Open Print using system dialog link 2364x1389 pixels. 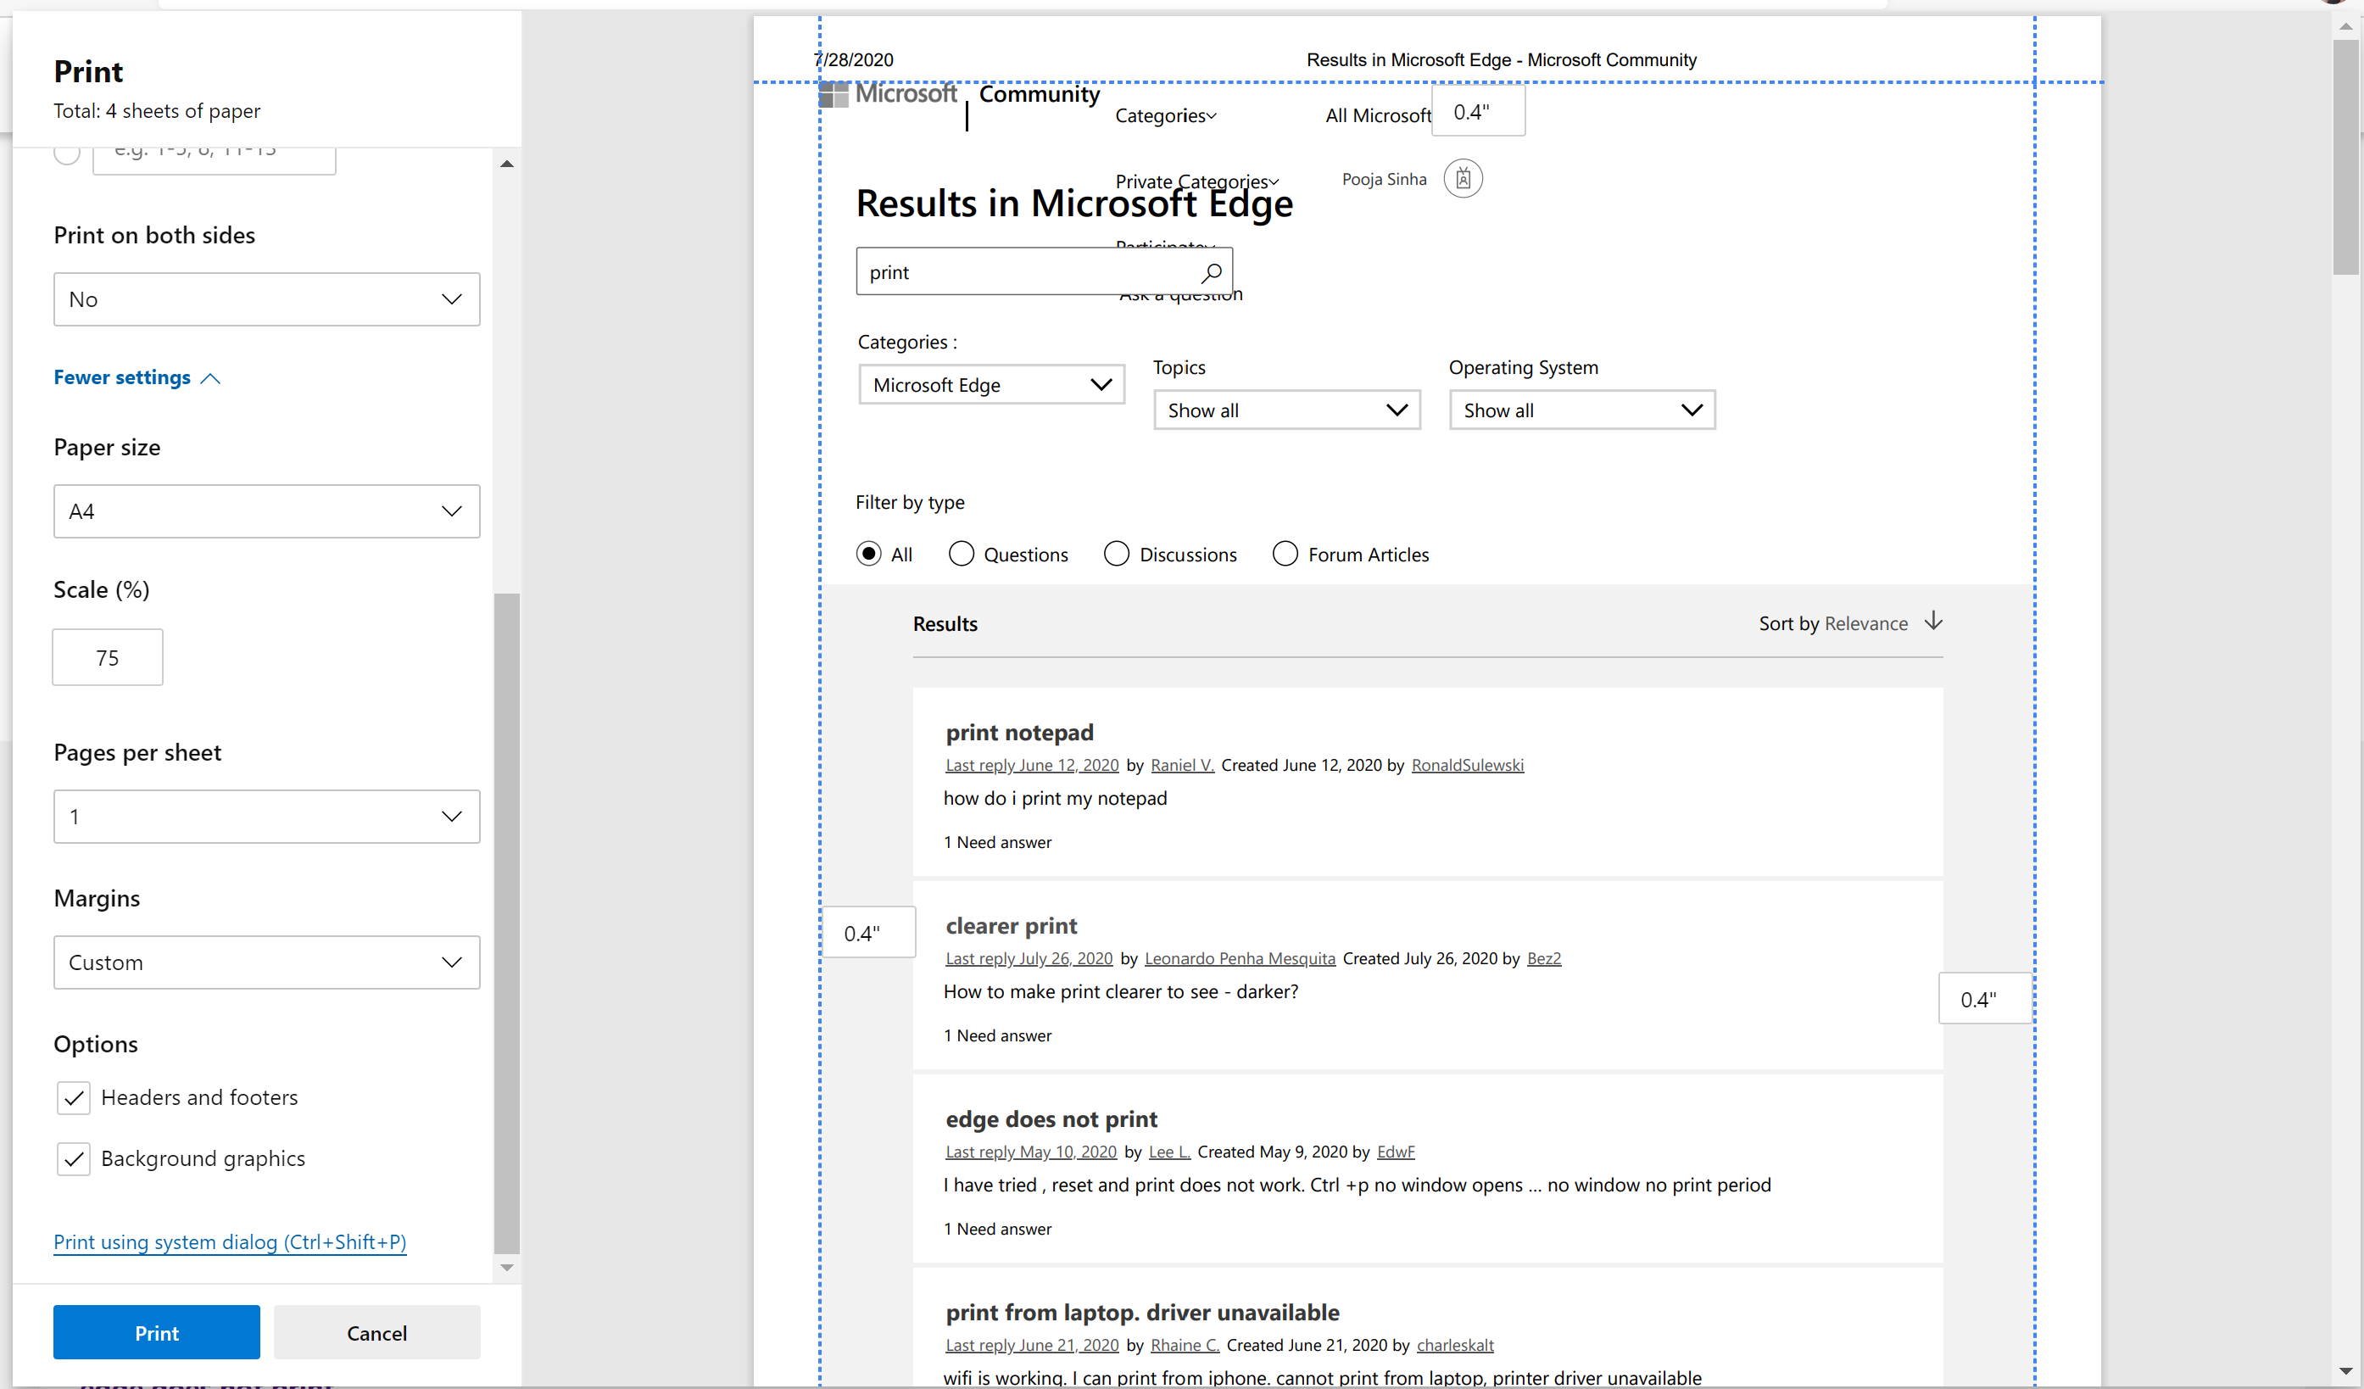point(230,1241)
